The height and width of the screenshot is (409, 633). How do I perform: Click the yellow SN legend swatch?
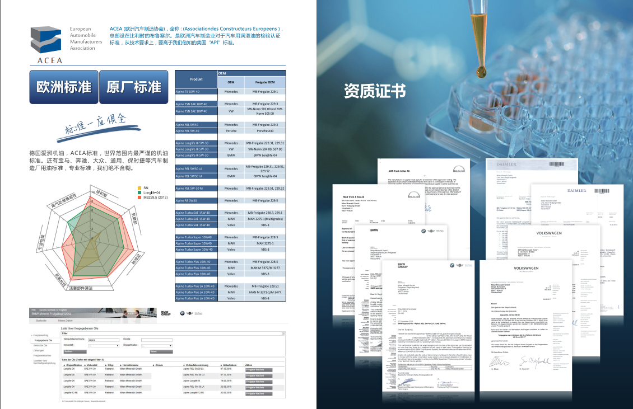139,188
